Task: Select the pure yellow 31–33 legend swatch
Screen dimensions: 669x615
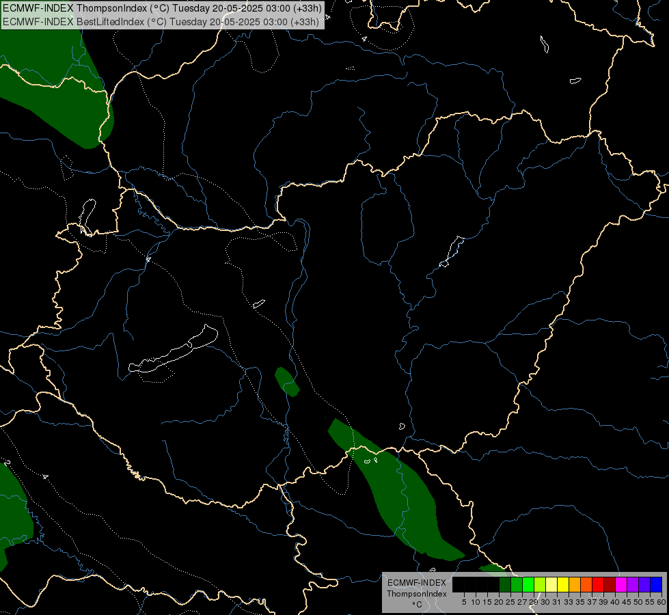Action: [x=563, y=584]
